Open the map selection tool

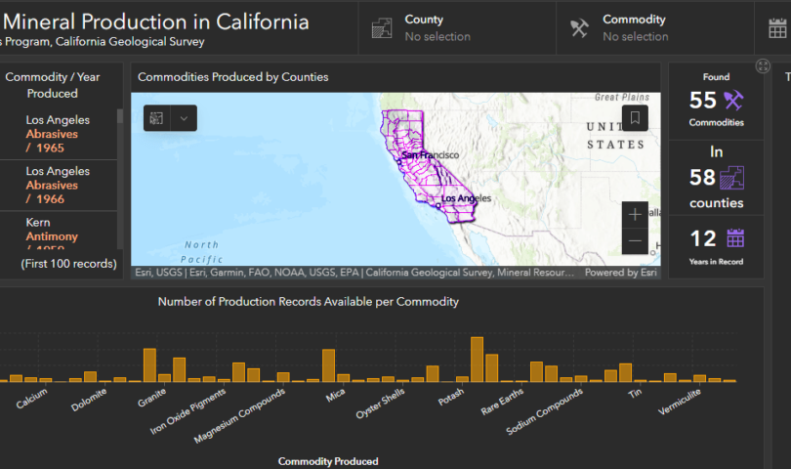click(156, 118)
